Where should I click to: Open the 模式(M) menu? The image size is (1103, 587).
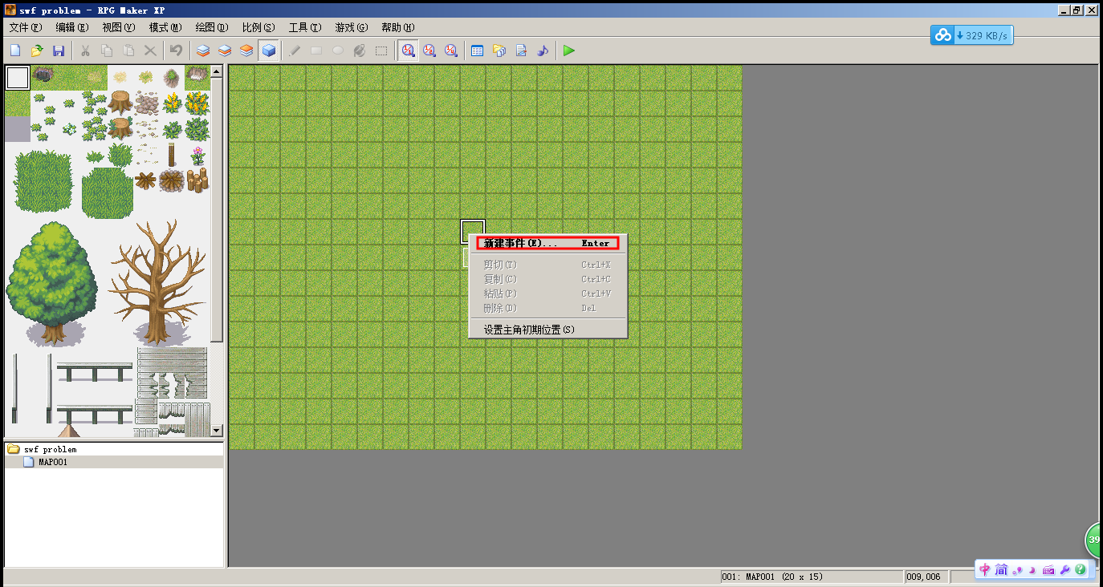click(x=165, y=27)
